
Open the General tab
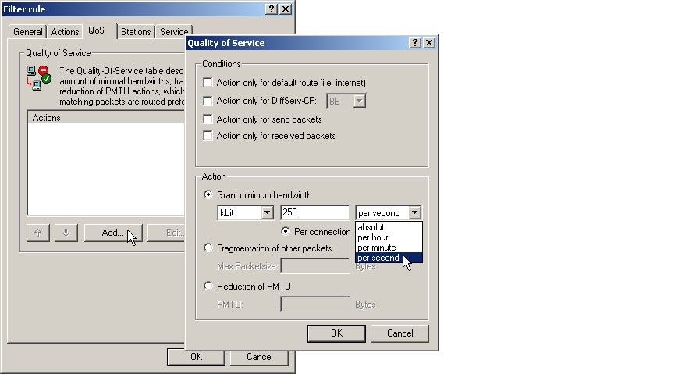pyautogui.click(x=28, y=32)
